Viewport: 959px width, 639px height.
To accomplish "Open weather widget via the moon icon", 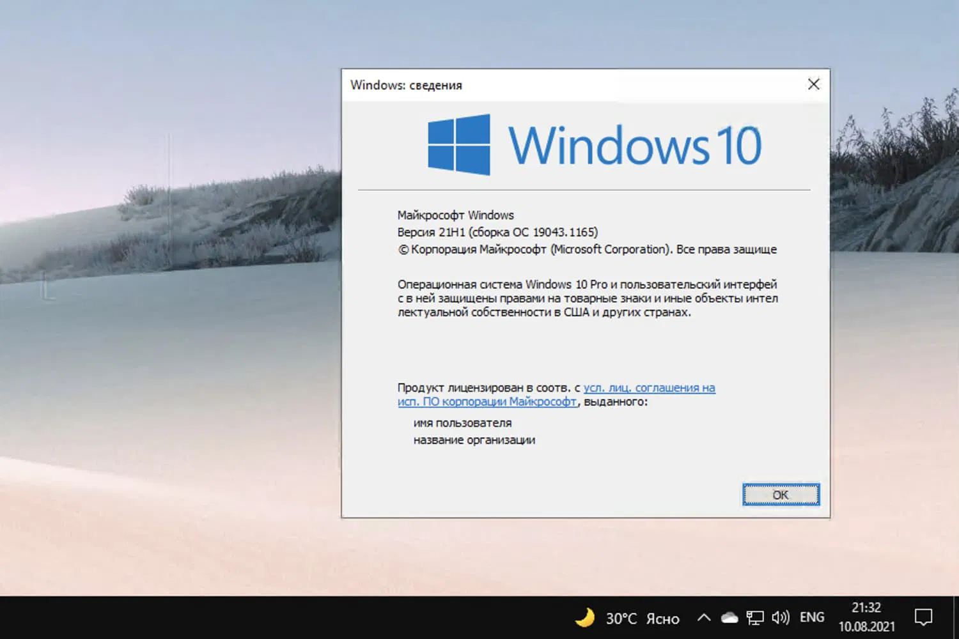I will pyautogui.click(x=586, y=618).
